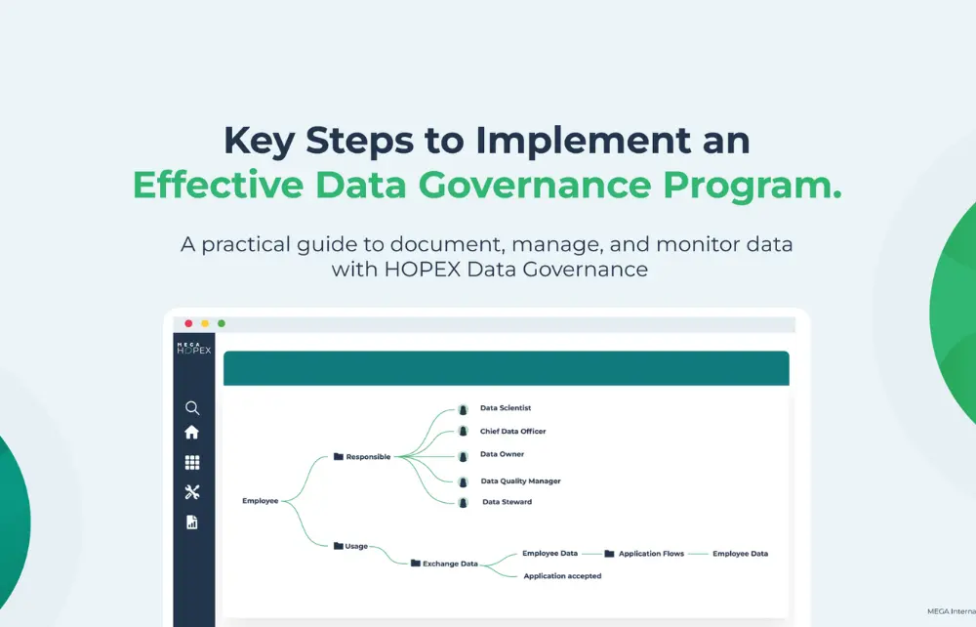Go to the Home icon in sidebar
The height and width of the screenshot is (627, 976).
pos(191,432)
